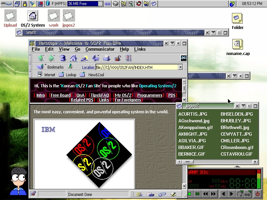
Task: Expand Location URL history dropdown
Action: (181, 67)
